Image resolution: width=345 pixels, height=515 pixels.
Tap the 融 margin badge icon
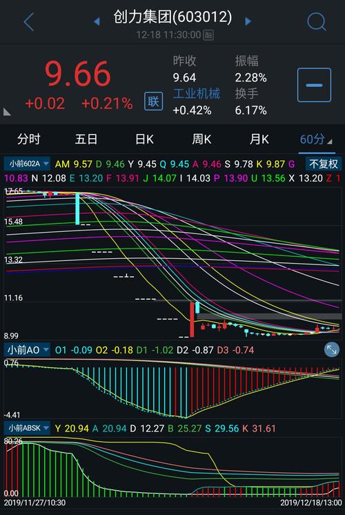[x=208, y=35]
